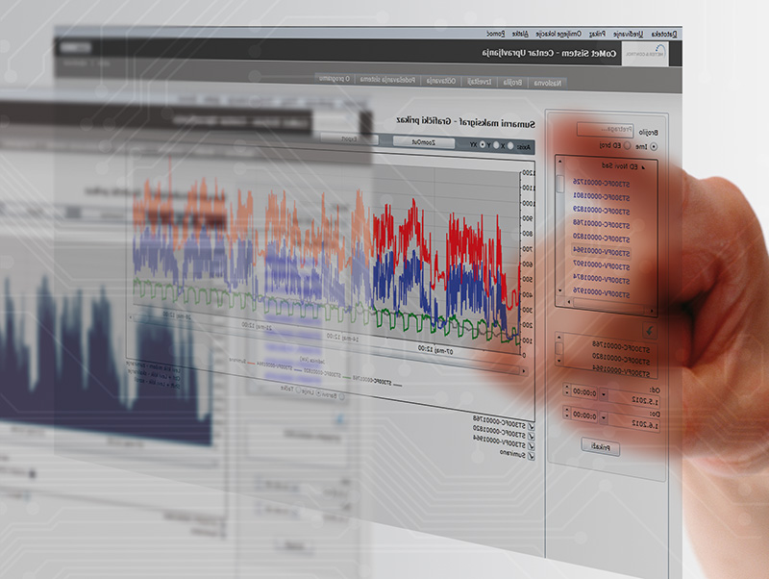Uncheck ST300FC-00001768 series checkbox below chart

(x=531, y=427)
